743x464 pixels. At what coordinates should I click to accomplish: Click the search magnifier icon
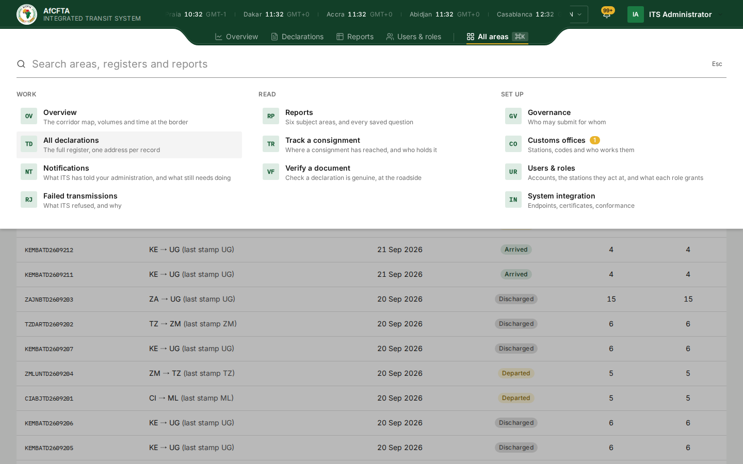pyautogui.click(x=21, y=64)
